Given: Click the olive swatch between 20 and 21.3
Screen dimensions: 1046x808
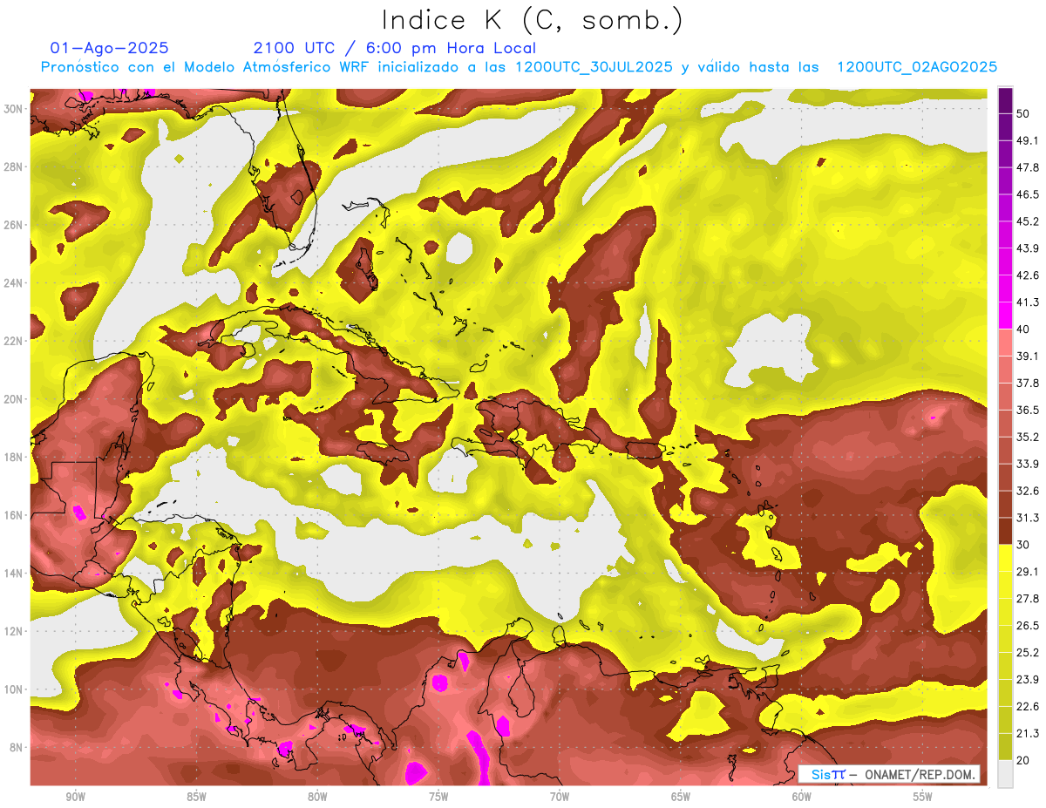Looking at the screenshot, I should 1006,747.
